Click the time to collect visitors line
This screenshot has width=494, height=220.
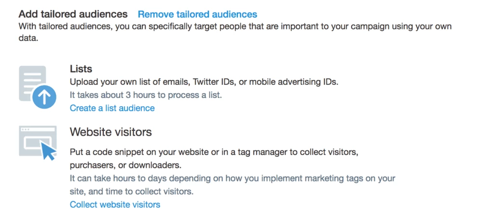click(132, 192)
